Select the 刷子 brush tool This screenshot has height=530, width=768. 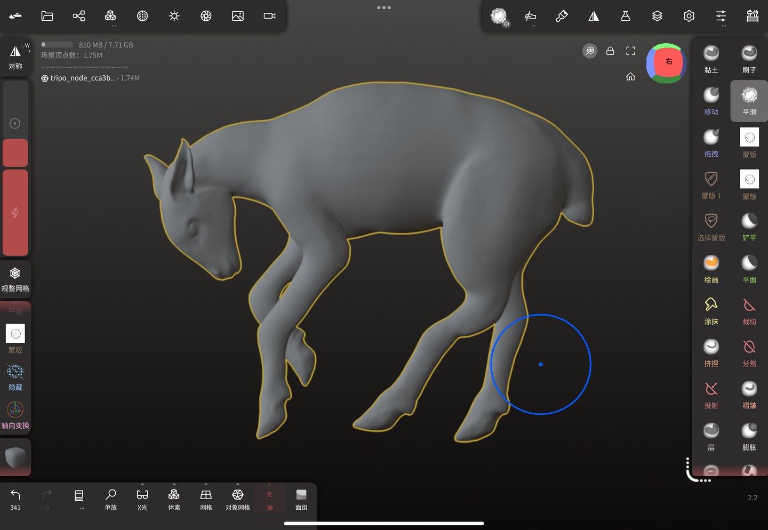[749, 59]
